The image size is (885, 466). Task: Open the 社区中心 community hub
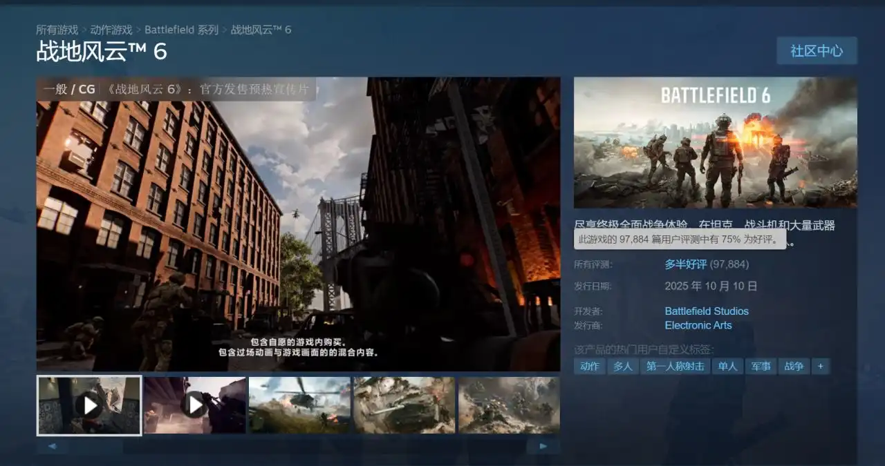pos(817,51)
